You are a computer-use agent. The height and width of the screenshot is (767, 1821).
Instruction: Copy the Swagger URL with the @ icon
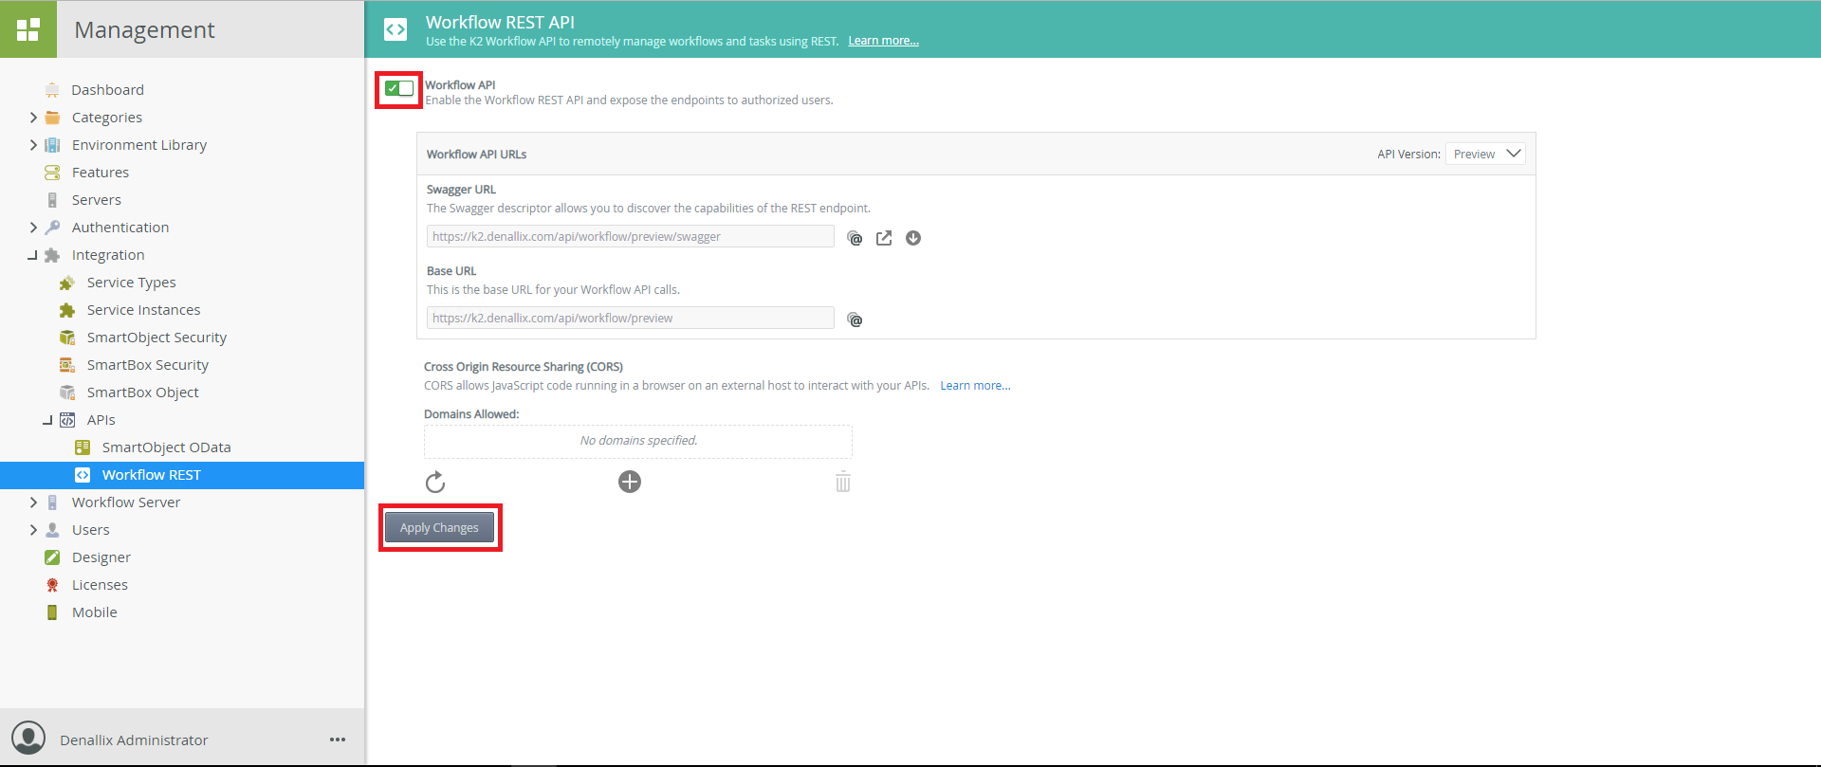click(x=855, y=238)
